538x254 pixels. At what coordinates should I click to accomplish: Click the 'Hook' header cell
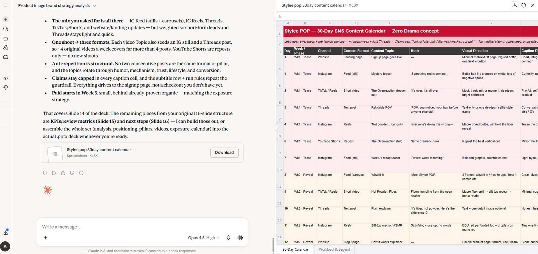point(435,51)
